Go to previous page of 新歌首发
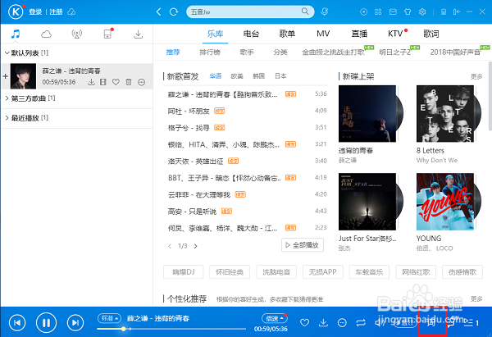 point(170,246)
